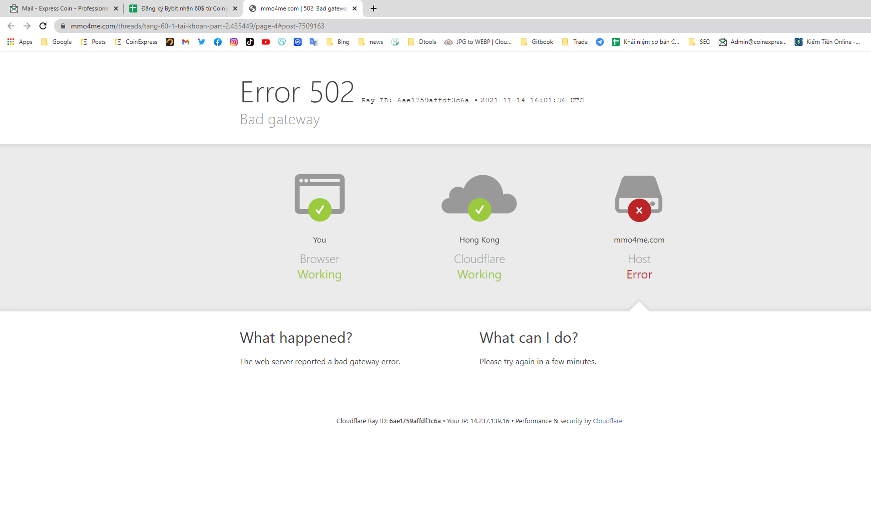Viewport: 871px width, 512px height.
Task: Open a new browser tab
Action: pos(374,8)
